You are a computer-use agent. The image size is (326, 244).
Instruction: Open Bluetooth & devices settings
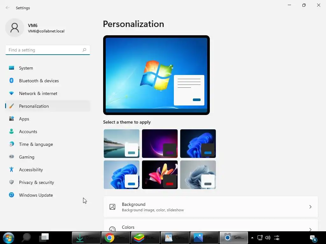click(48, 81)
